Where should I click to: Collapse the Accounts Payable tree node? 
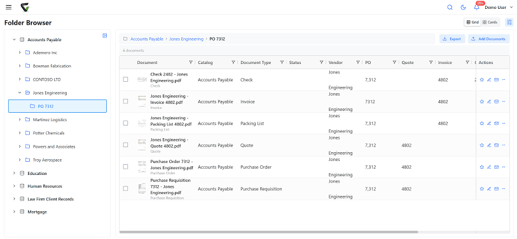click(x=14, y=39)
